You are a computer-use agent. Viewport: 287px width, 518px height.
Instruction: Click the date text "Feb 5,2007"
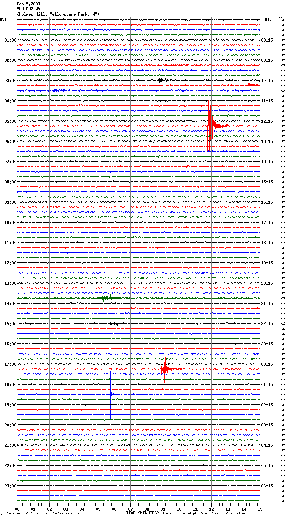click(x=28, y=4)
